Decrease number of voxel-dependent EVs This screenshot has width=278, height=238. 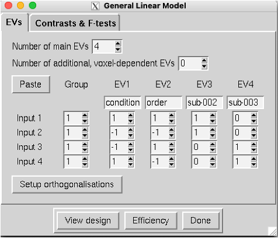tap(204, 66)
